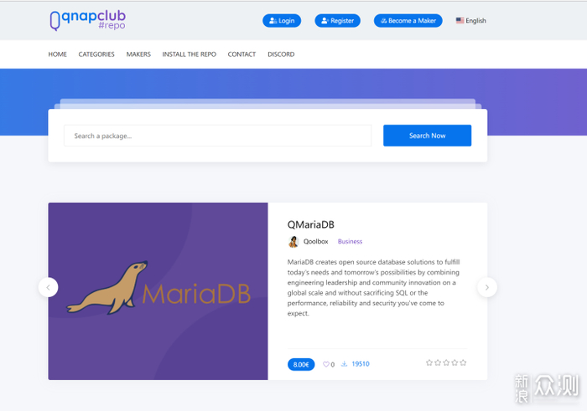Open the Qoolbox maker link

tap(315, 242)
